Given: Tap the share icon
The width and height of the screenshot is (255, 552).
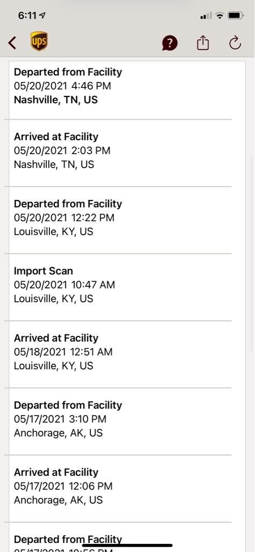Looking at the screenshot, I should [203, 43].
